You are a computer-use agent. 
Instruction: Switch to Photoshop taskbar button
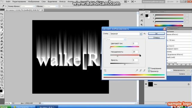pos(47,107)
